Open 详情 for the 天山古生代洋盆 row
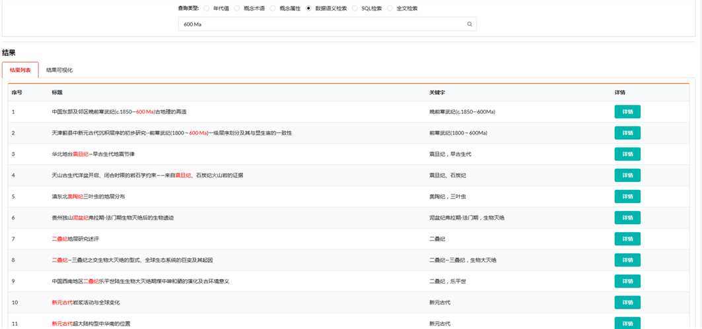Screen dimensions: 702x329 (x=627, y=175)
